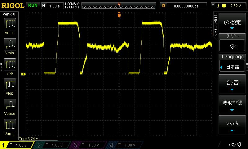Click the rising edge trigger icon
248x149 pixels.
[219, 6]
